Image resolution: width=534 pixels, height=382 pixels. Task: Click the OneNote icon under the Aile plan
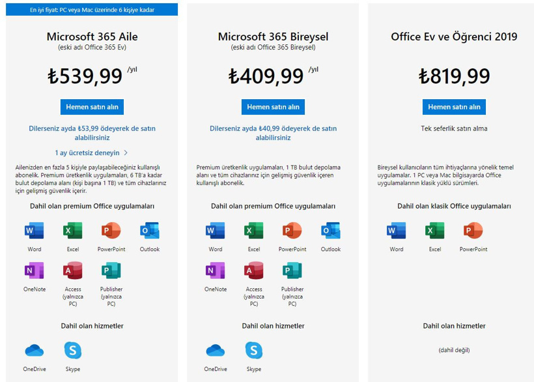(35, 270)
